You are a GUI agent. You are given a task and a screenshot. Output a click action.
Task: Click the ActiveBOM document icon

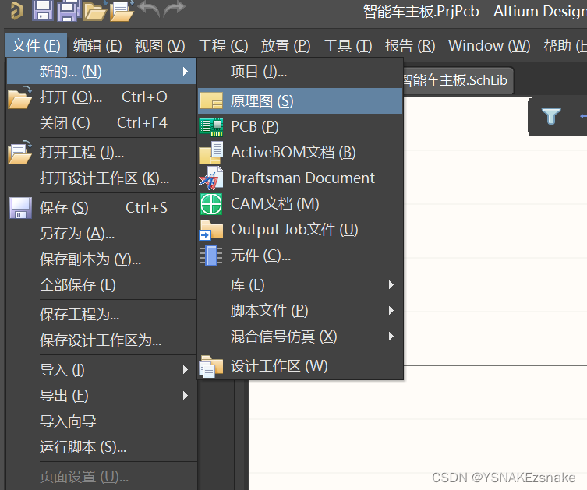[x=211, y=153]
